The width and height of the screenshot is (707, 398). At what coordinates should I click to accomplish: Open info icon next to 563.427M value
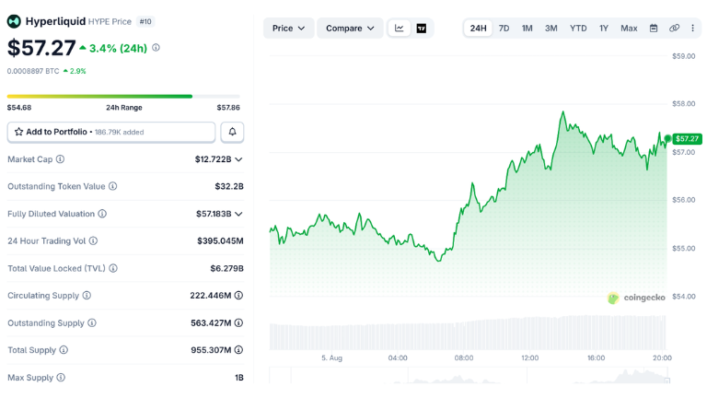click(x=238, y=322)
